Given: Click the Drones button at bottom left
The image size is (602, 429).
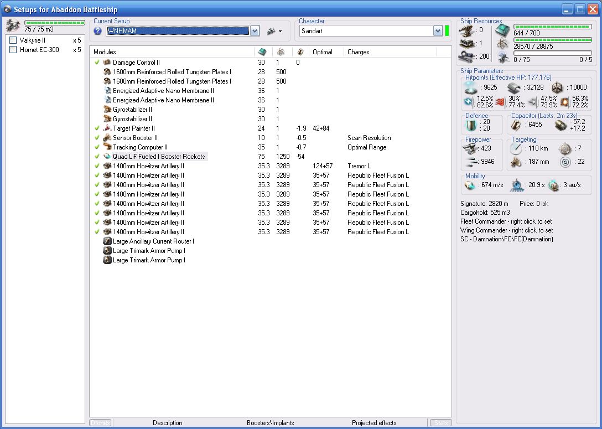Looking at the screenshot, I should tap(100, 423).
